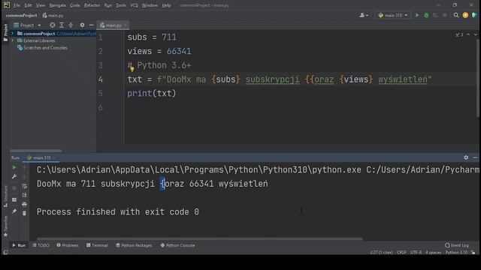481x270 pixels.
Task: Click the layout icon in Run panel
Action: [14, 200]
